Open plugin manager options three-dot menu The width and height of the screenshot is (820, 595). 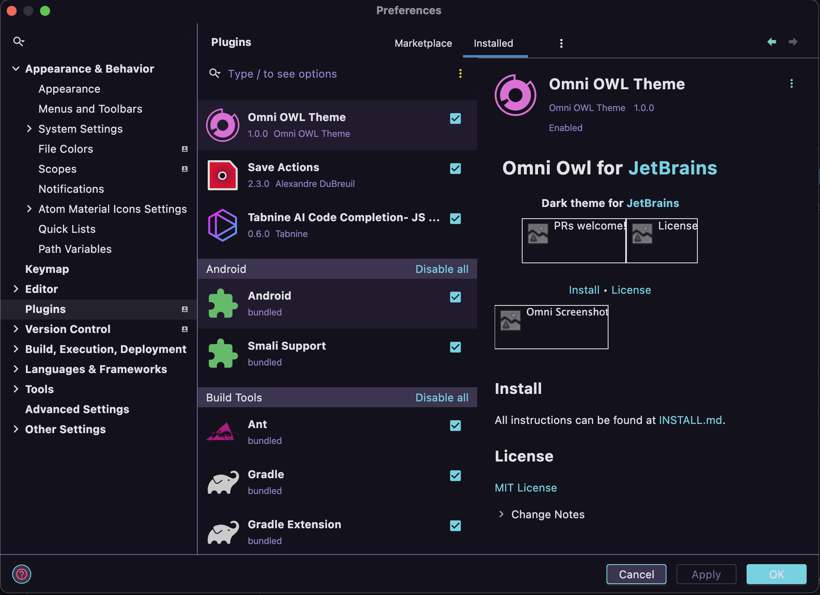click(561, 43)
